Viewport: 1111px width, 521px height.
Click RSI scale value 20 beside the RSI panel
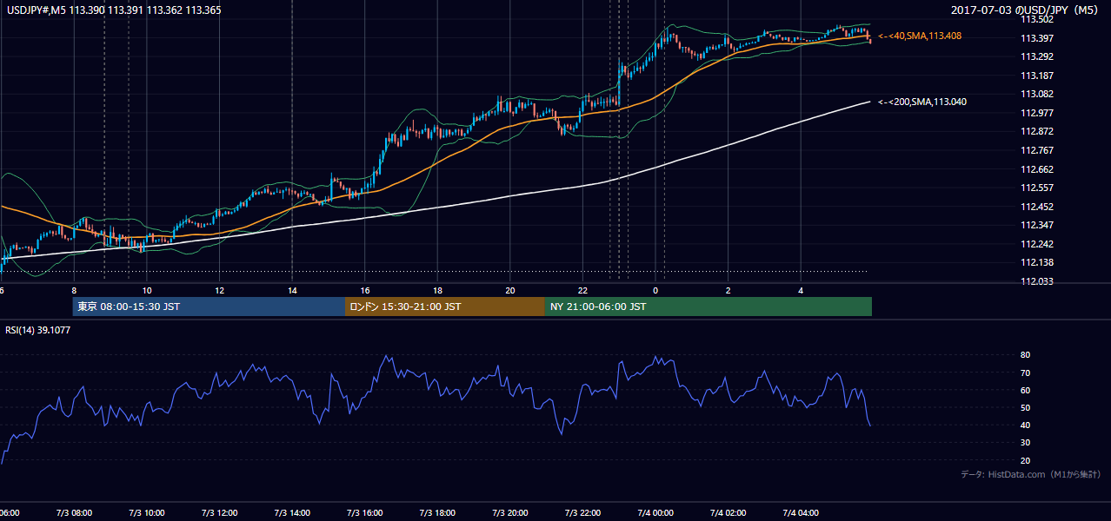(1025, 460)
